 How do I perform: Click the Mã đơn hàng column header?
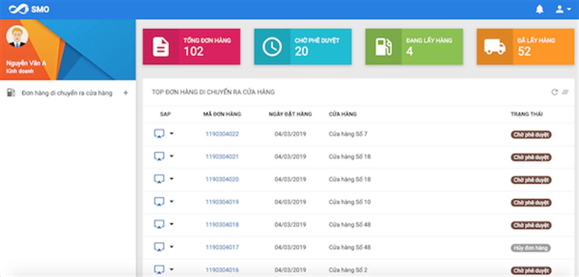pos(222,114)
